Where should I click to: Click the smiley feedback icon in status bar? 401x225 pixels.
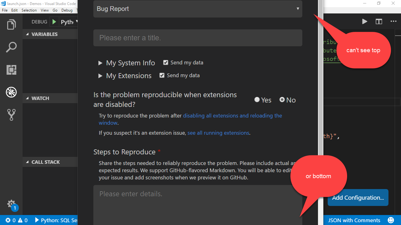point(391,220)
